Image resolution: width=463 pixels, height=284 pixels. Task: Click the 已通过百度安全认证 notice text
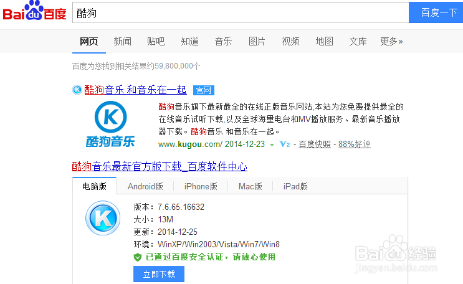tap(211, 257)
